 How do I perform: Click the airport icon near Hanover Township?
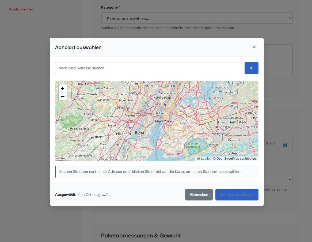pyautogui.click(x=82, y=98)
